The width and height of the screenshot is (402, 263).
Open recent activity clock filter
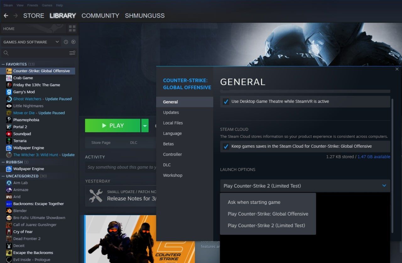[x=66, y=42]
